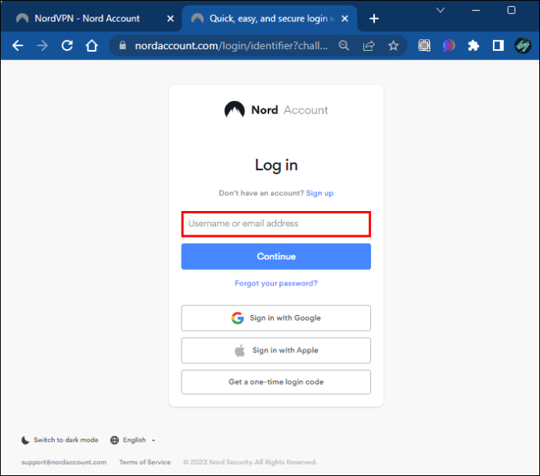This screenshot has height=476, width=540.
Task: Switch to NordVPN - Nord Account tab
Action: (x=87, y=19)
